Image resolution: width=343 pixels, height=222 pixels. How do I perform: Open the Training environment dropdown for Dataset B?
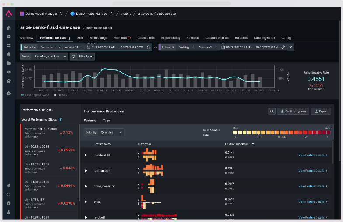[x=186, y=47]
